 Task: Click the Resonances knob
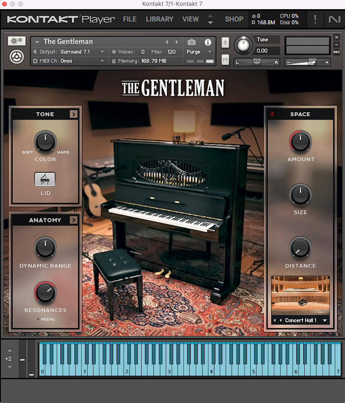point(45,292)
